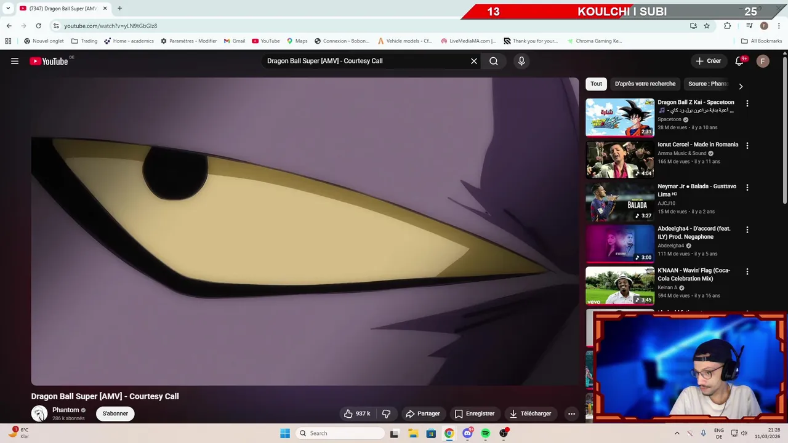This screenshot has height=443, width=788.
Task: Open Windows Start menu
Action: [285, 433]
